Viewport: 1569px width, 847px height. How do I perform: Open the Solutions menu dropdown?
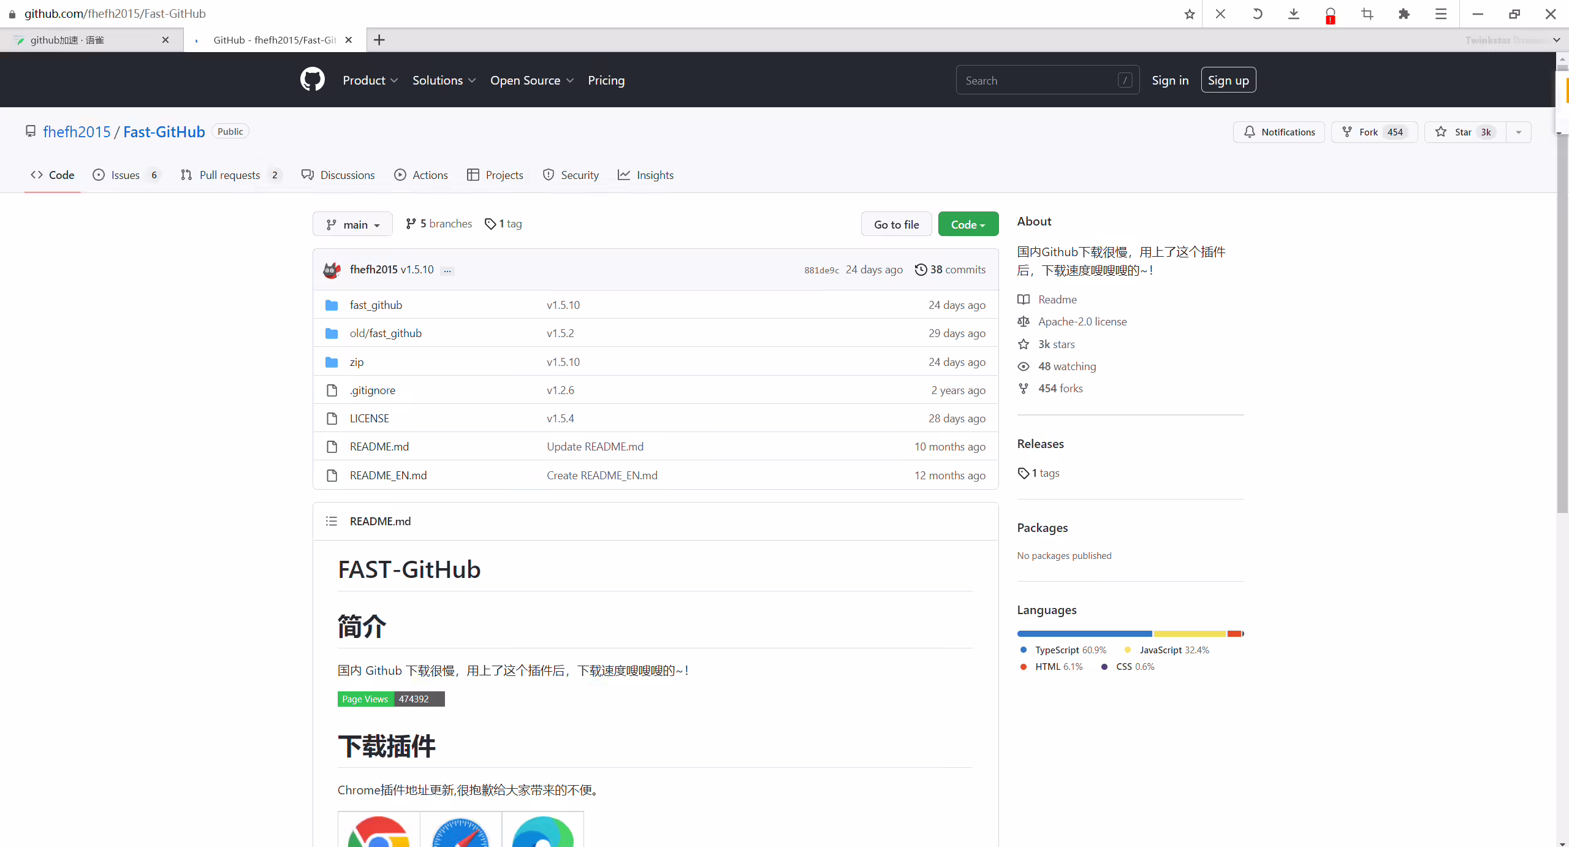click(x=444, y=80)
